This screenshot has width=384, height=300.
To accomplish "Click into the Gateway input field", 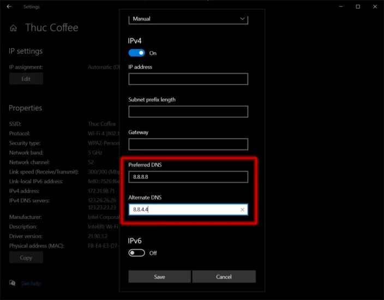I will pyautogui.click(x=188, y=144).
